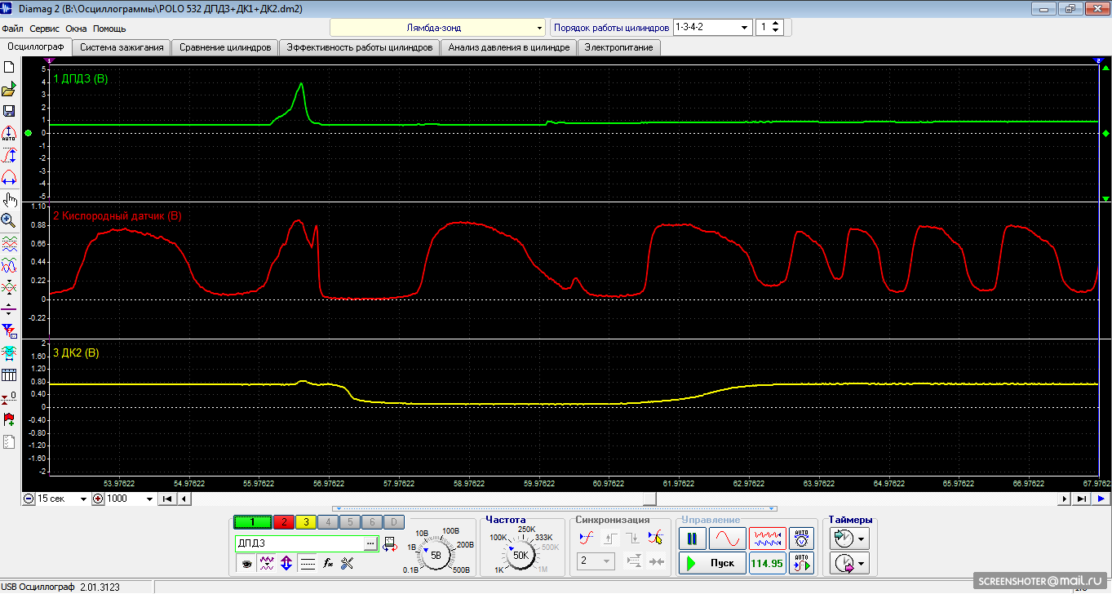
Task: Expand the second timer dropdown
Action: 862,563
